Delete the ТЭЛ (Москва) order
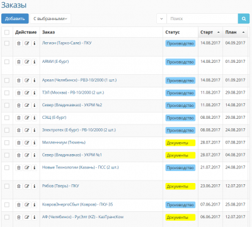Viewport: 252px width, 227px height. (19, 93)
